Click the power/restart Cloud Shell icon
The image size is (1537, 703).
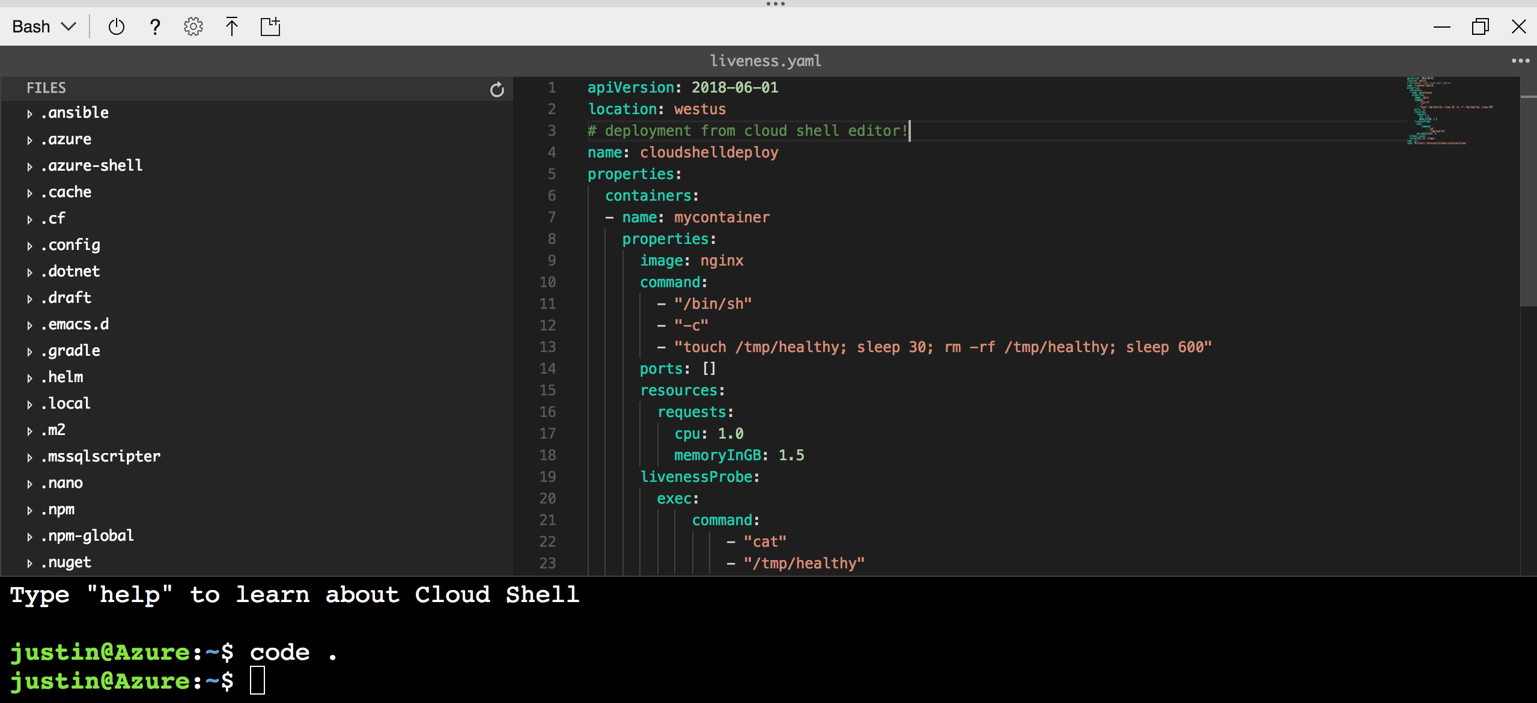pos(116,26)
